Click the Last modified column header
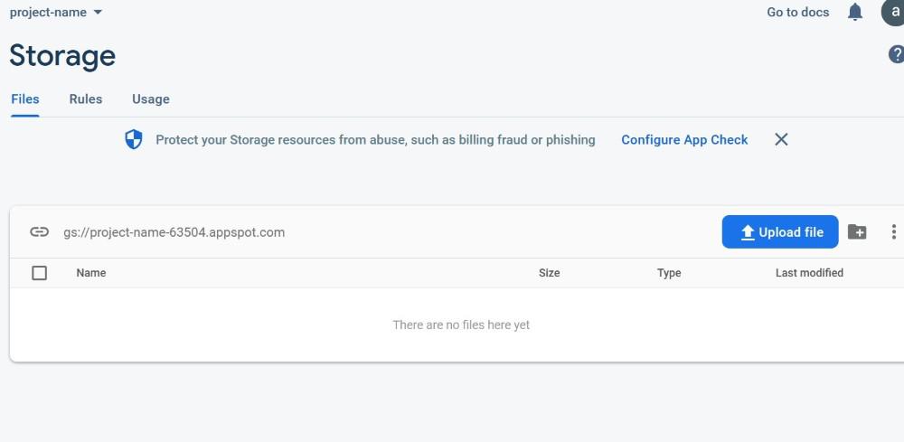 click(809, 273)
